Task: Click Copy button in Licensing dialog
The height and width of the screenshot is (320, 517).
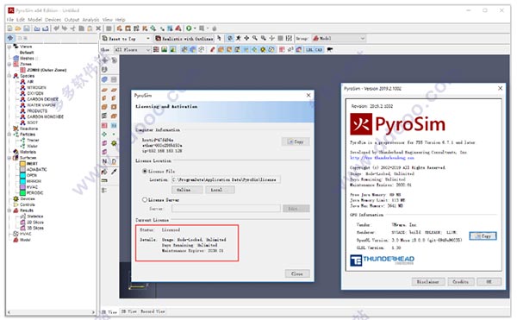Action: point(296,141)
